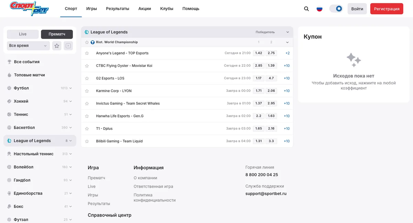Open the Все время period dropdown
Image resolution: width=413 pixels, height=223 pixels.
coord(29,46)
